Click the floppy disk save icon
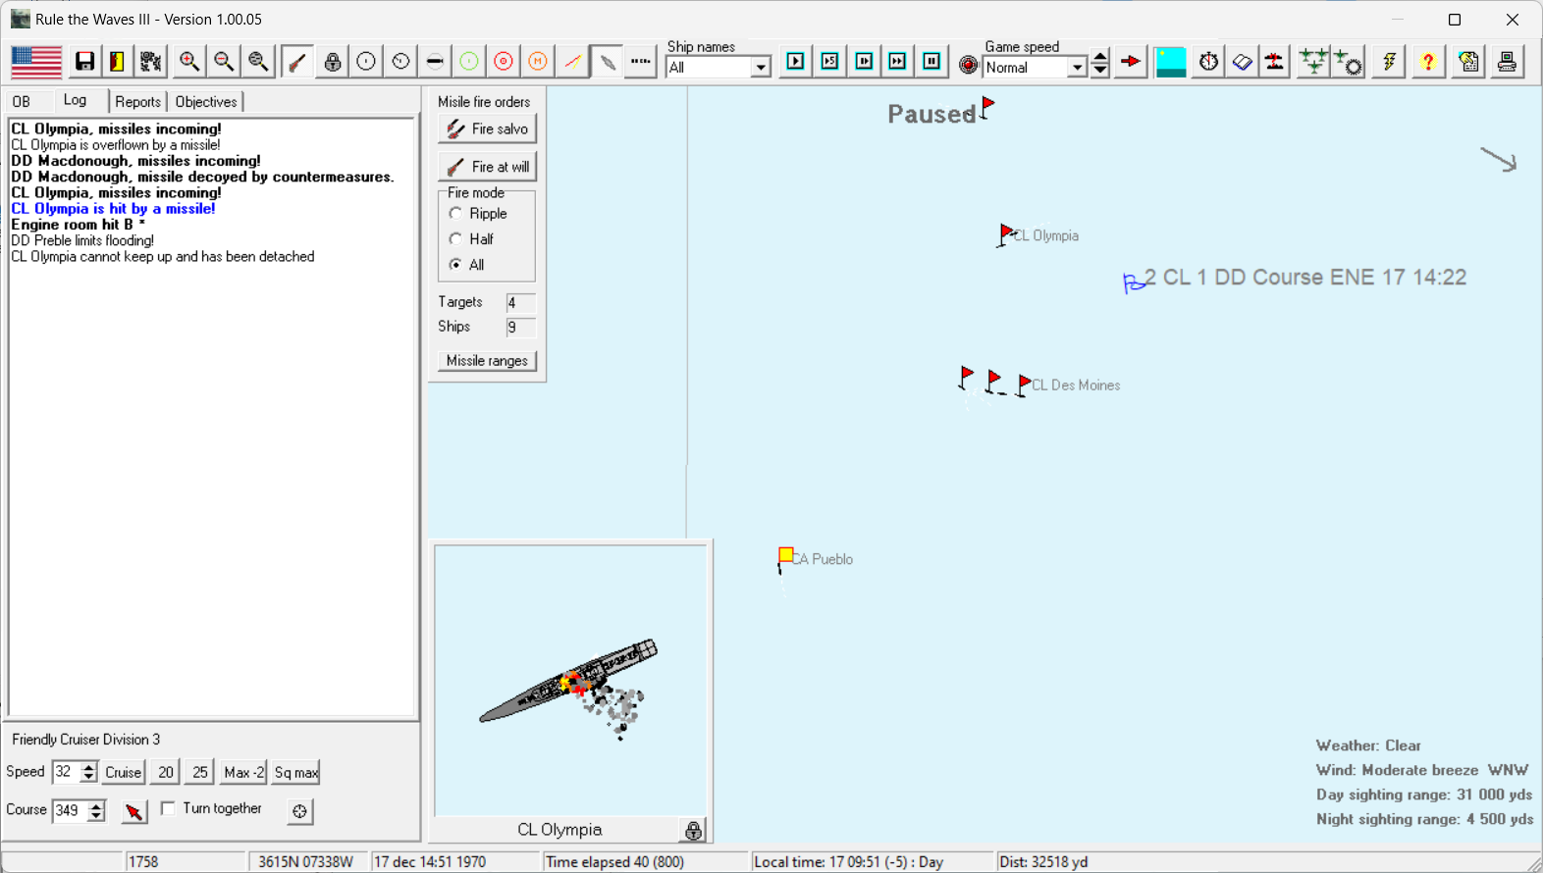The height and width of the screenshot is (873, 1543). (x=85, y=62)
